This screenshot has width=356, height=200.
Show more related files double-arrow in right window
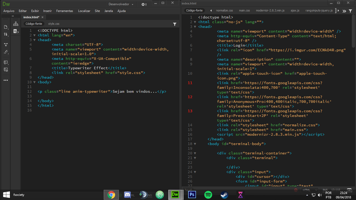click(344, 11)
